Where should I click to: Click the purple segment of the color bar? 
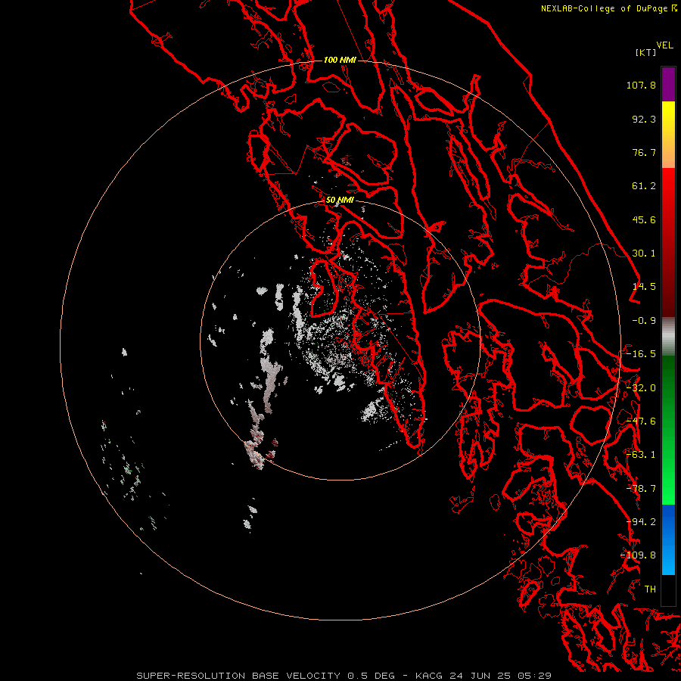[x=668, y=84]
